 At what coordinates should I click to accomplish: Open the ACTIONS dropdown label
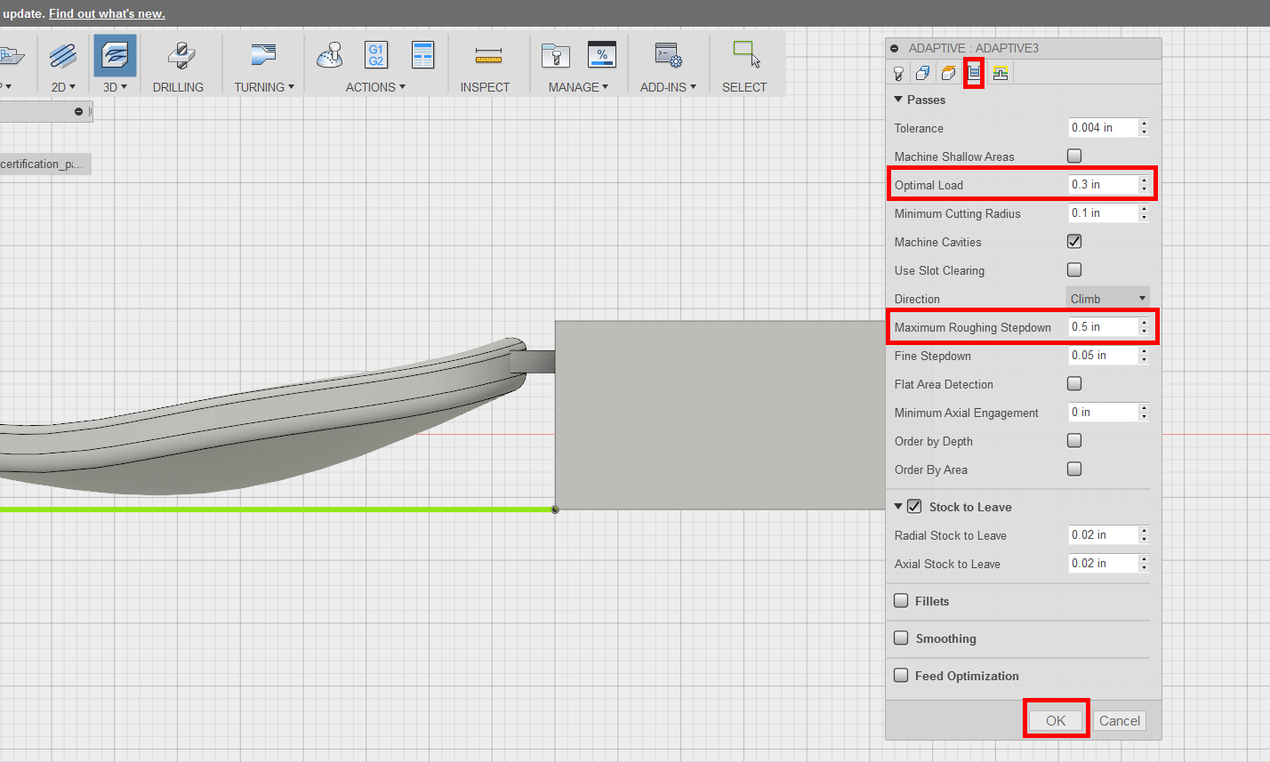pos(375,87)
